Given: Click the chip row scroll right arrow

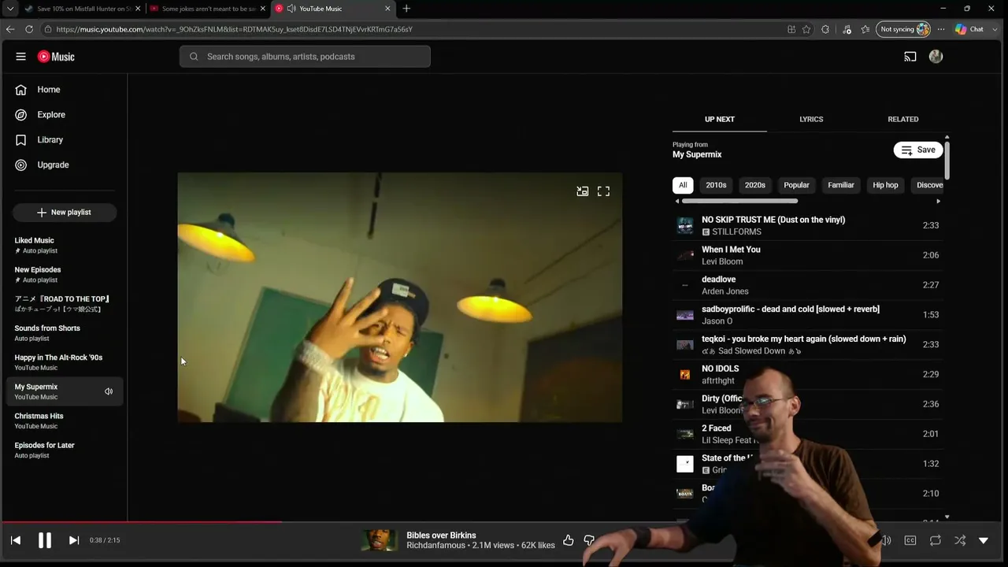Looking at the screenshot, I should (938, 202).
